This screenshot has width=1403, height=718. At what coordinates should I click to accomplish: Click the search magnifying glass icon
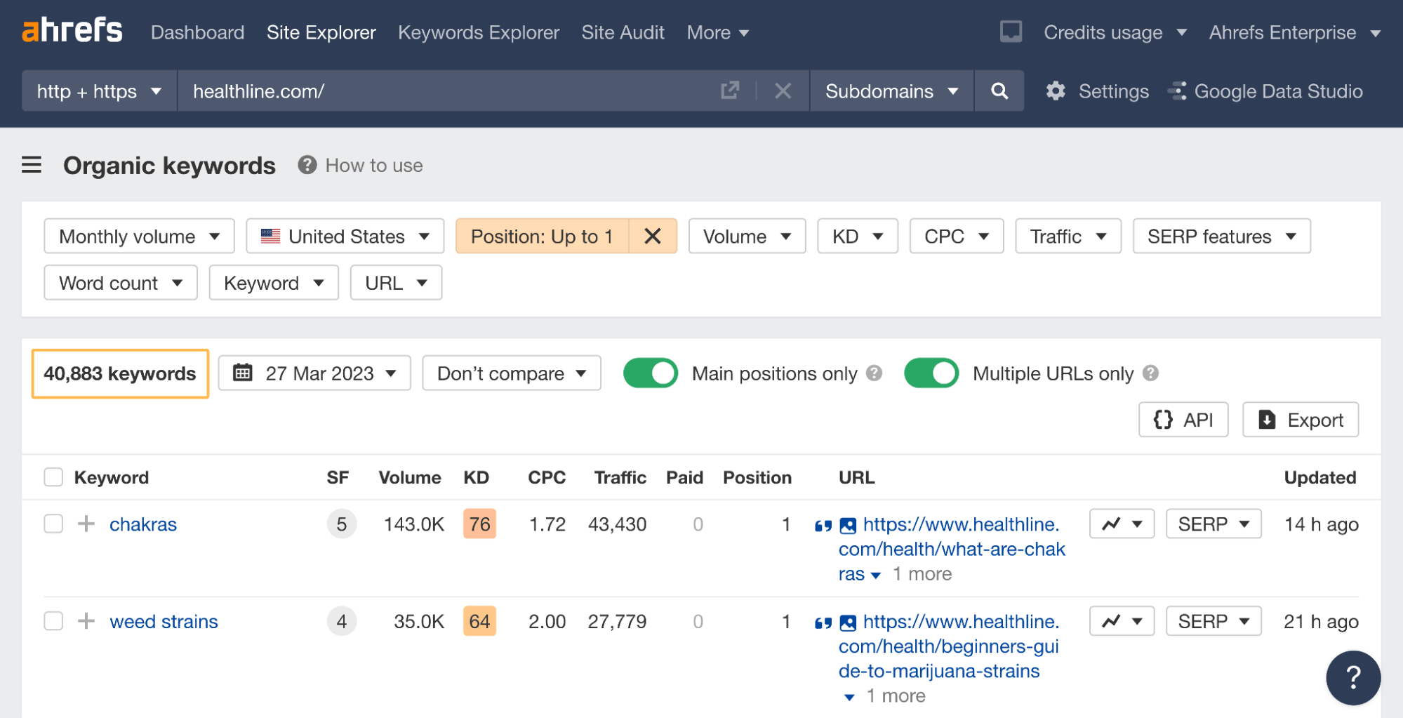(x=999, y=91)
